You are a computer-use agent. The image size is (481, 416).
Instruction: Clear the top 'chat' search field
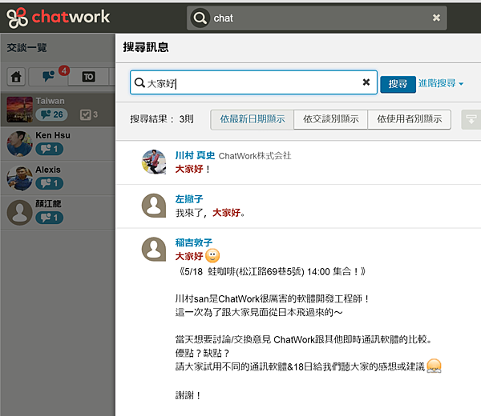[436, 18]
